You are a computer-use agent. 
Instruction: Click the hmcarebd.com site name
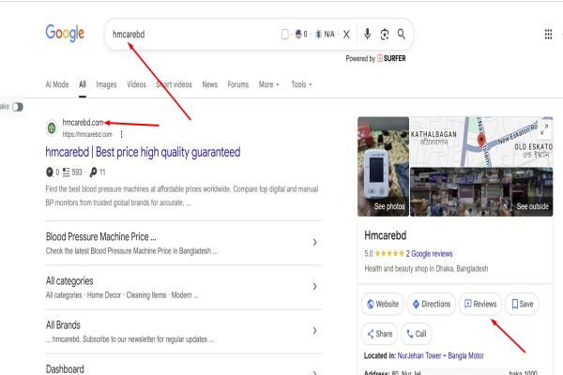(x=83, y=123)
